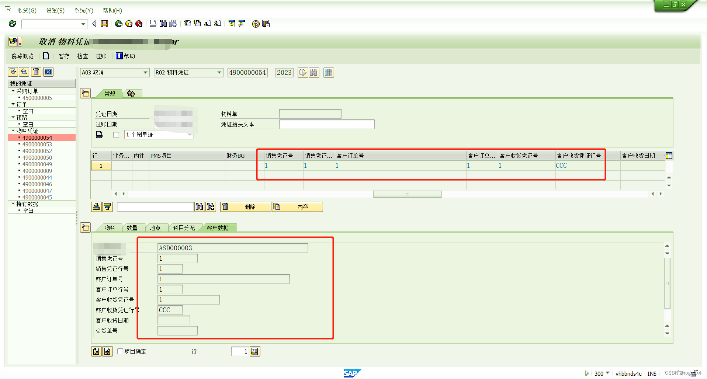This screenshot has height=379, width=707.
Task: Open the 系统(Y) menu
Action: tap(83, 10)
